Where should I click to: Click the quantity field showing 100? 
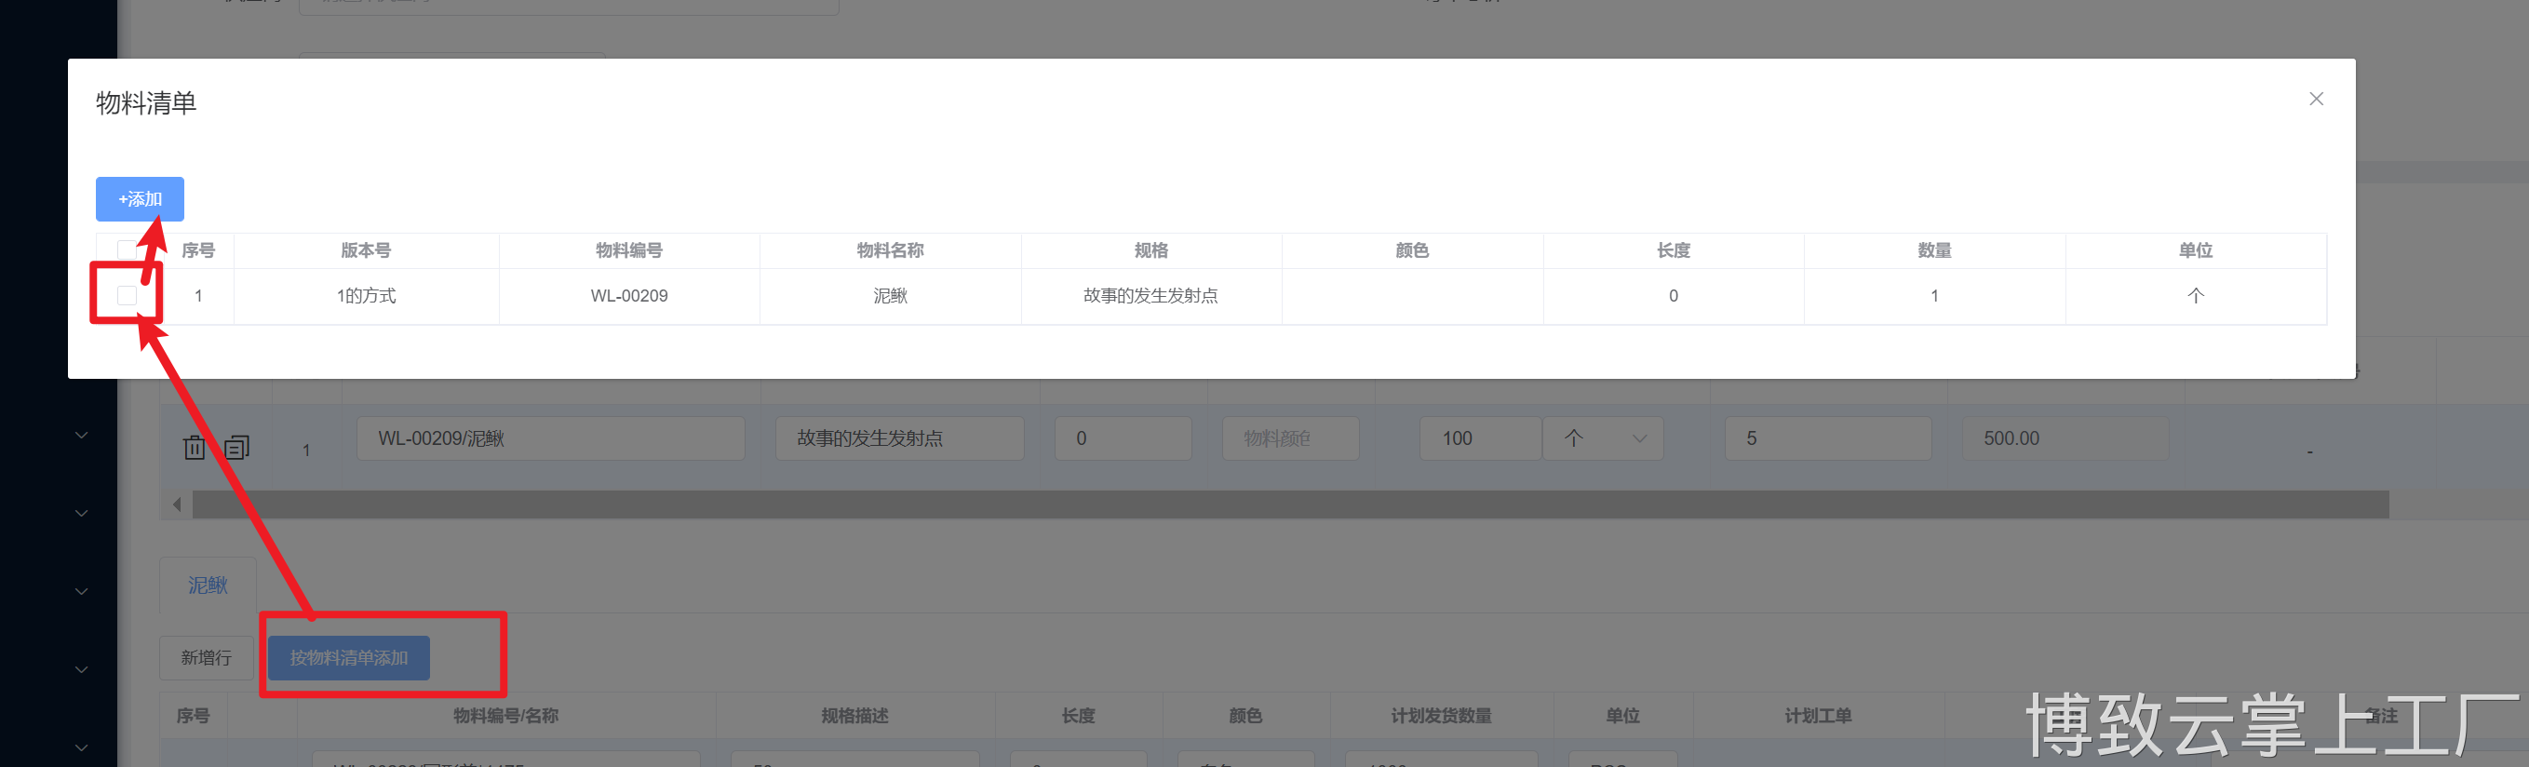1479,438
